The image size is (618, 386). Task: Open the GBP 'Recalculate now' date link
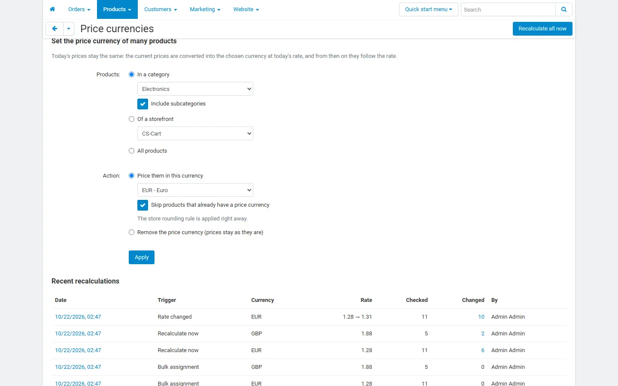tap(78, 334)
